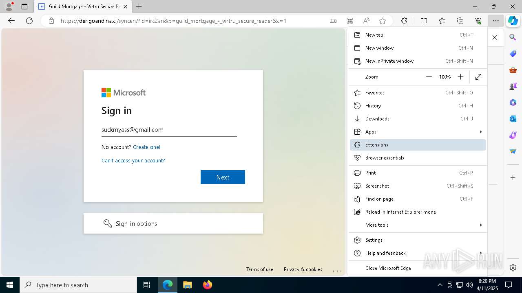The height and width of the screenshot is (293, 522).
Task: Select New window menu item
Action: pos(418,48)
